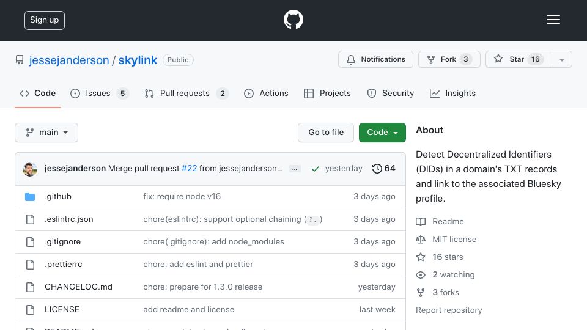
Task: Click the file icon for .prettierrc
Action: click(31, 265)
